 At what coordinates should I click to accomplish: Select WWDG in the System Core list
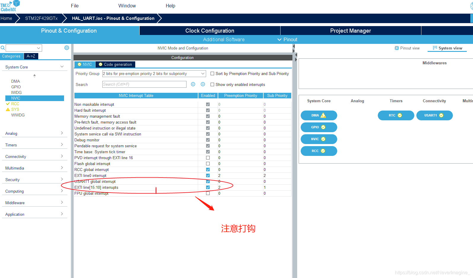pos(18,115)
